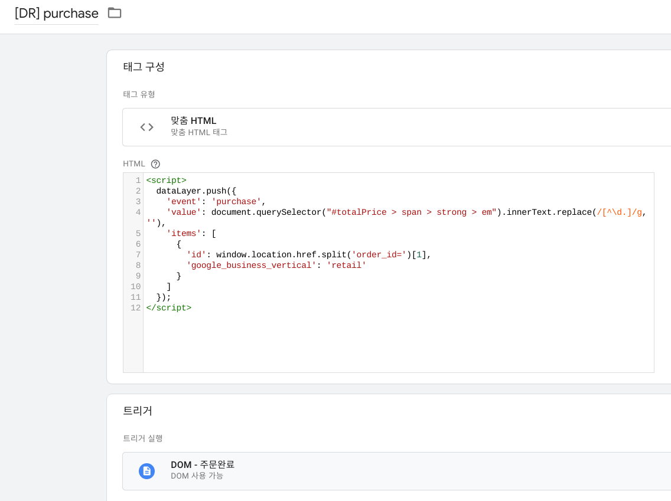Click the 'items': [ line

191,234
